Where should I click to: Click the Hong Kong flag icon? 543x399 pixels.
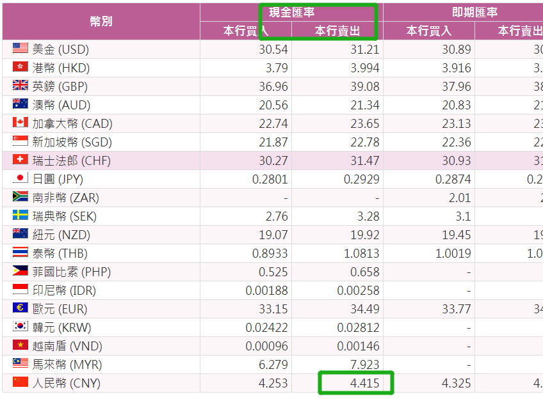click(20, 67)
